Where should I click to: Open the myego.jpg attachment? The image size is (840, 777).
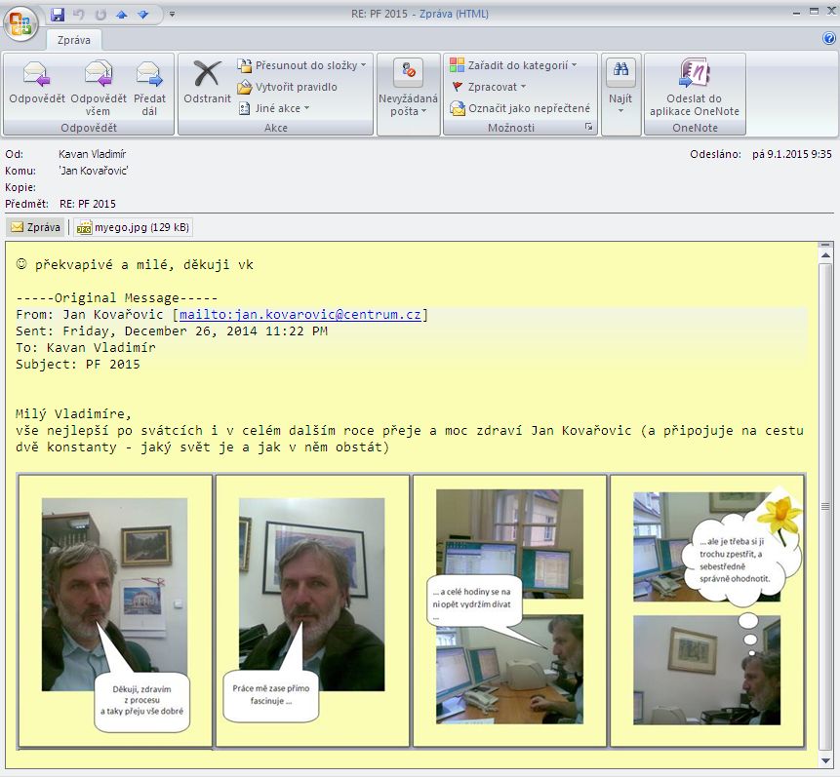134,227
